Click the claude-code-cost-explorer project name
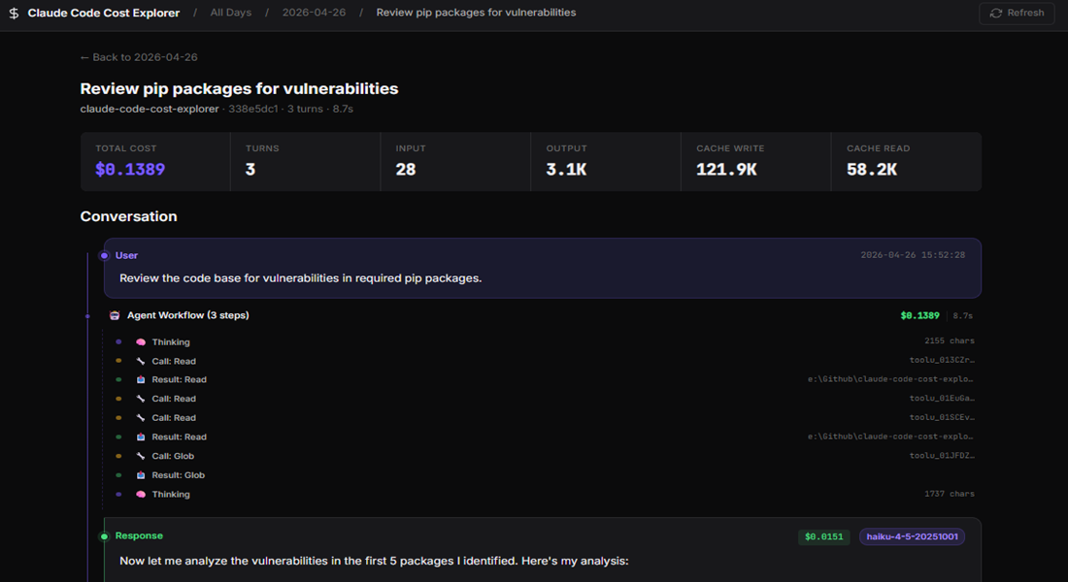This screenshot has width=1068, height=582. pos(150,109)
